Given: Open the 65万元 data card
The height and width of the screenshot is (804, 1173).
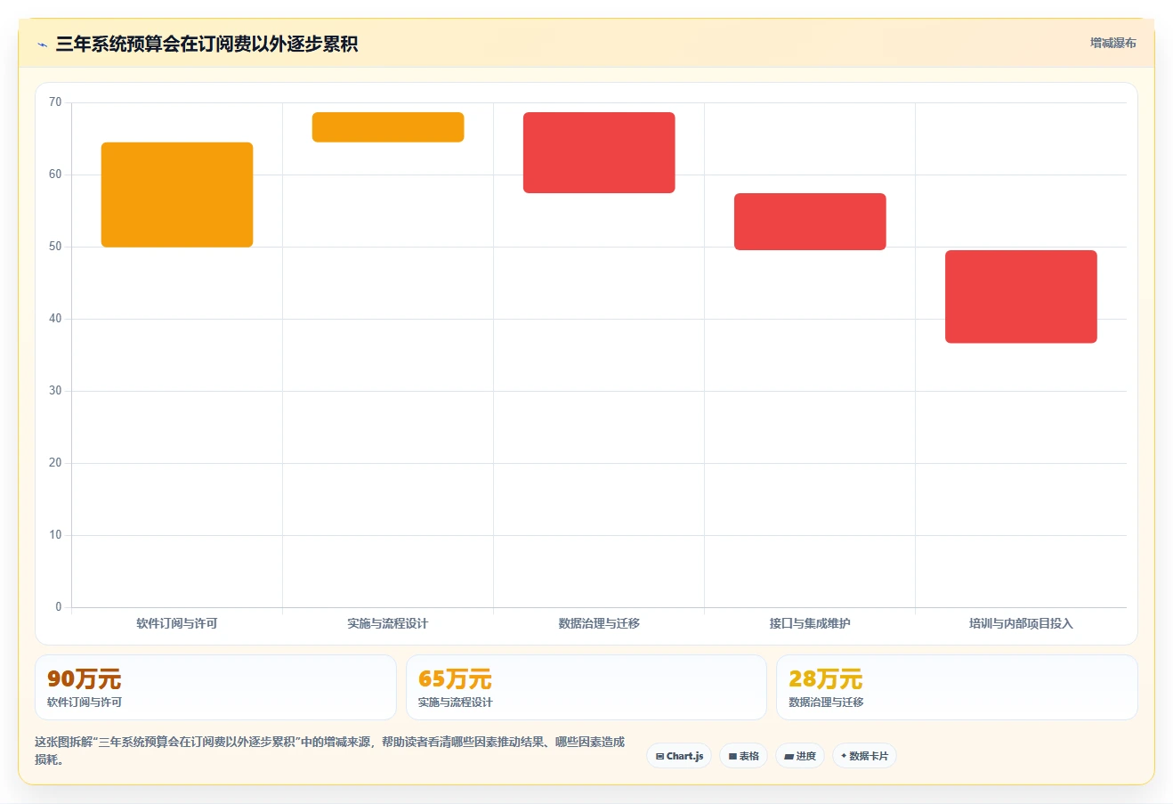Looking at the screenshot, I should coord(586,687).
